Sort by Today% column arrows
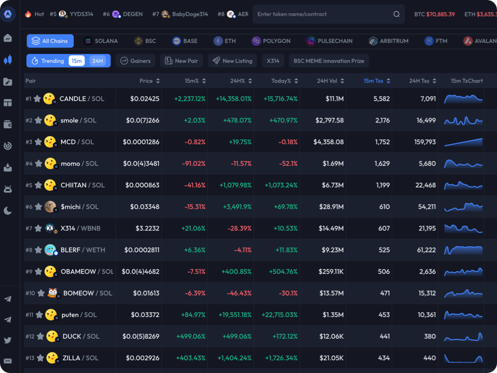 point(296,81)
